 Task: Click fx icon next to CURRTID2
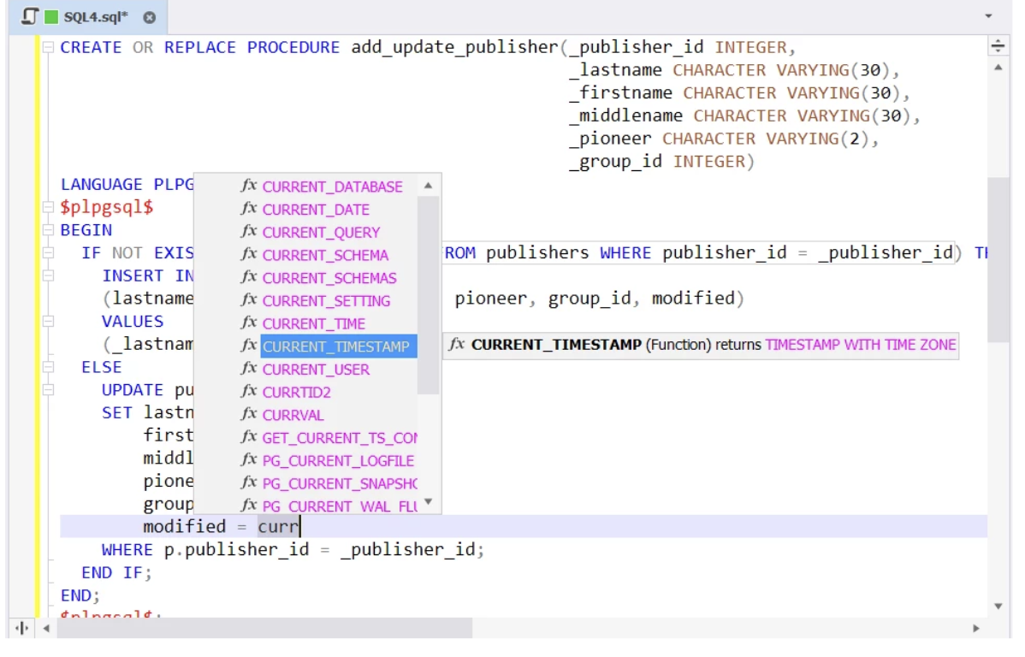[x=248, y=392]
